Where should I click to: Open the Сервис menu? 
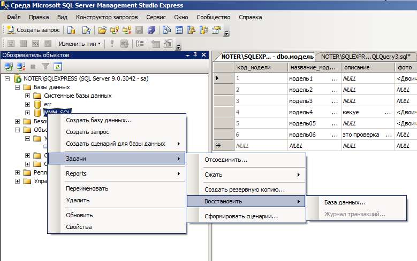pos(156,17)
